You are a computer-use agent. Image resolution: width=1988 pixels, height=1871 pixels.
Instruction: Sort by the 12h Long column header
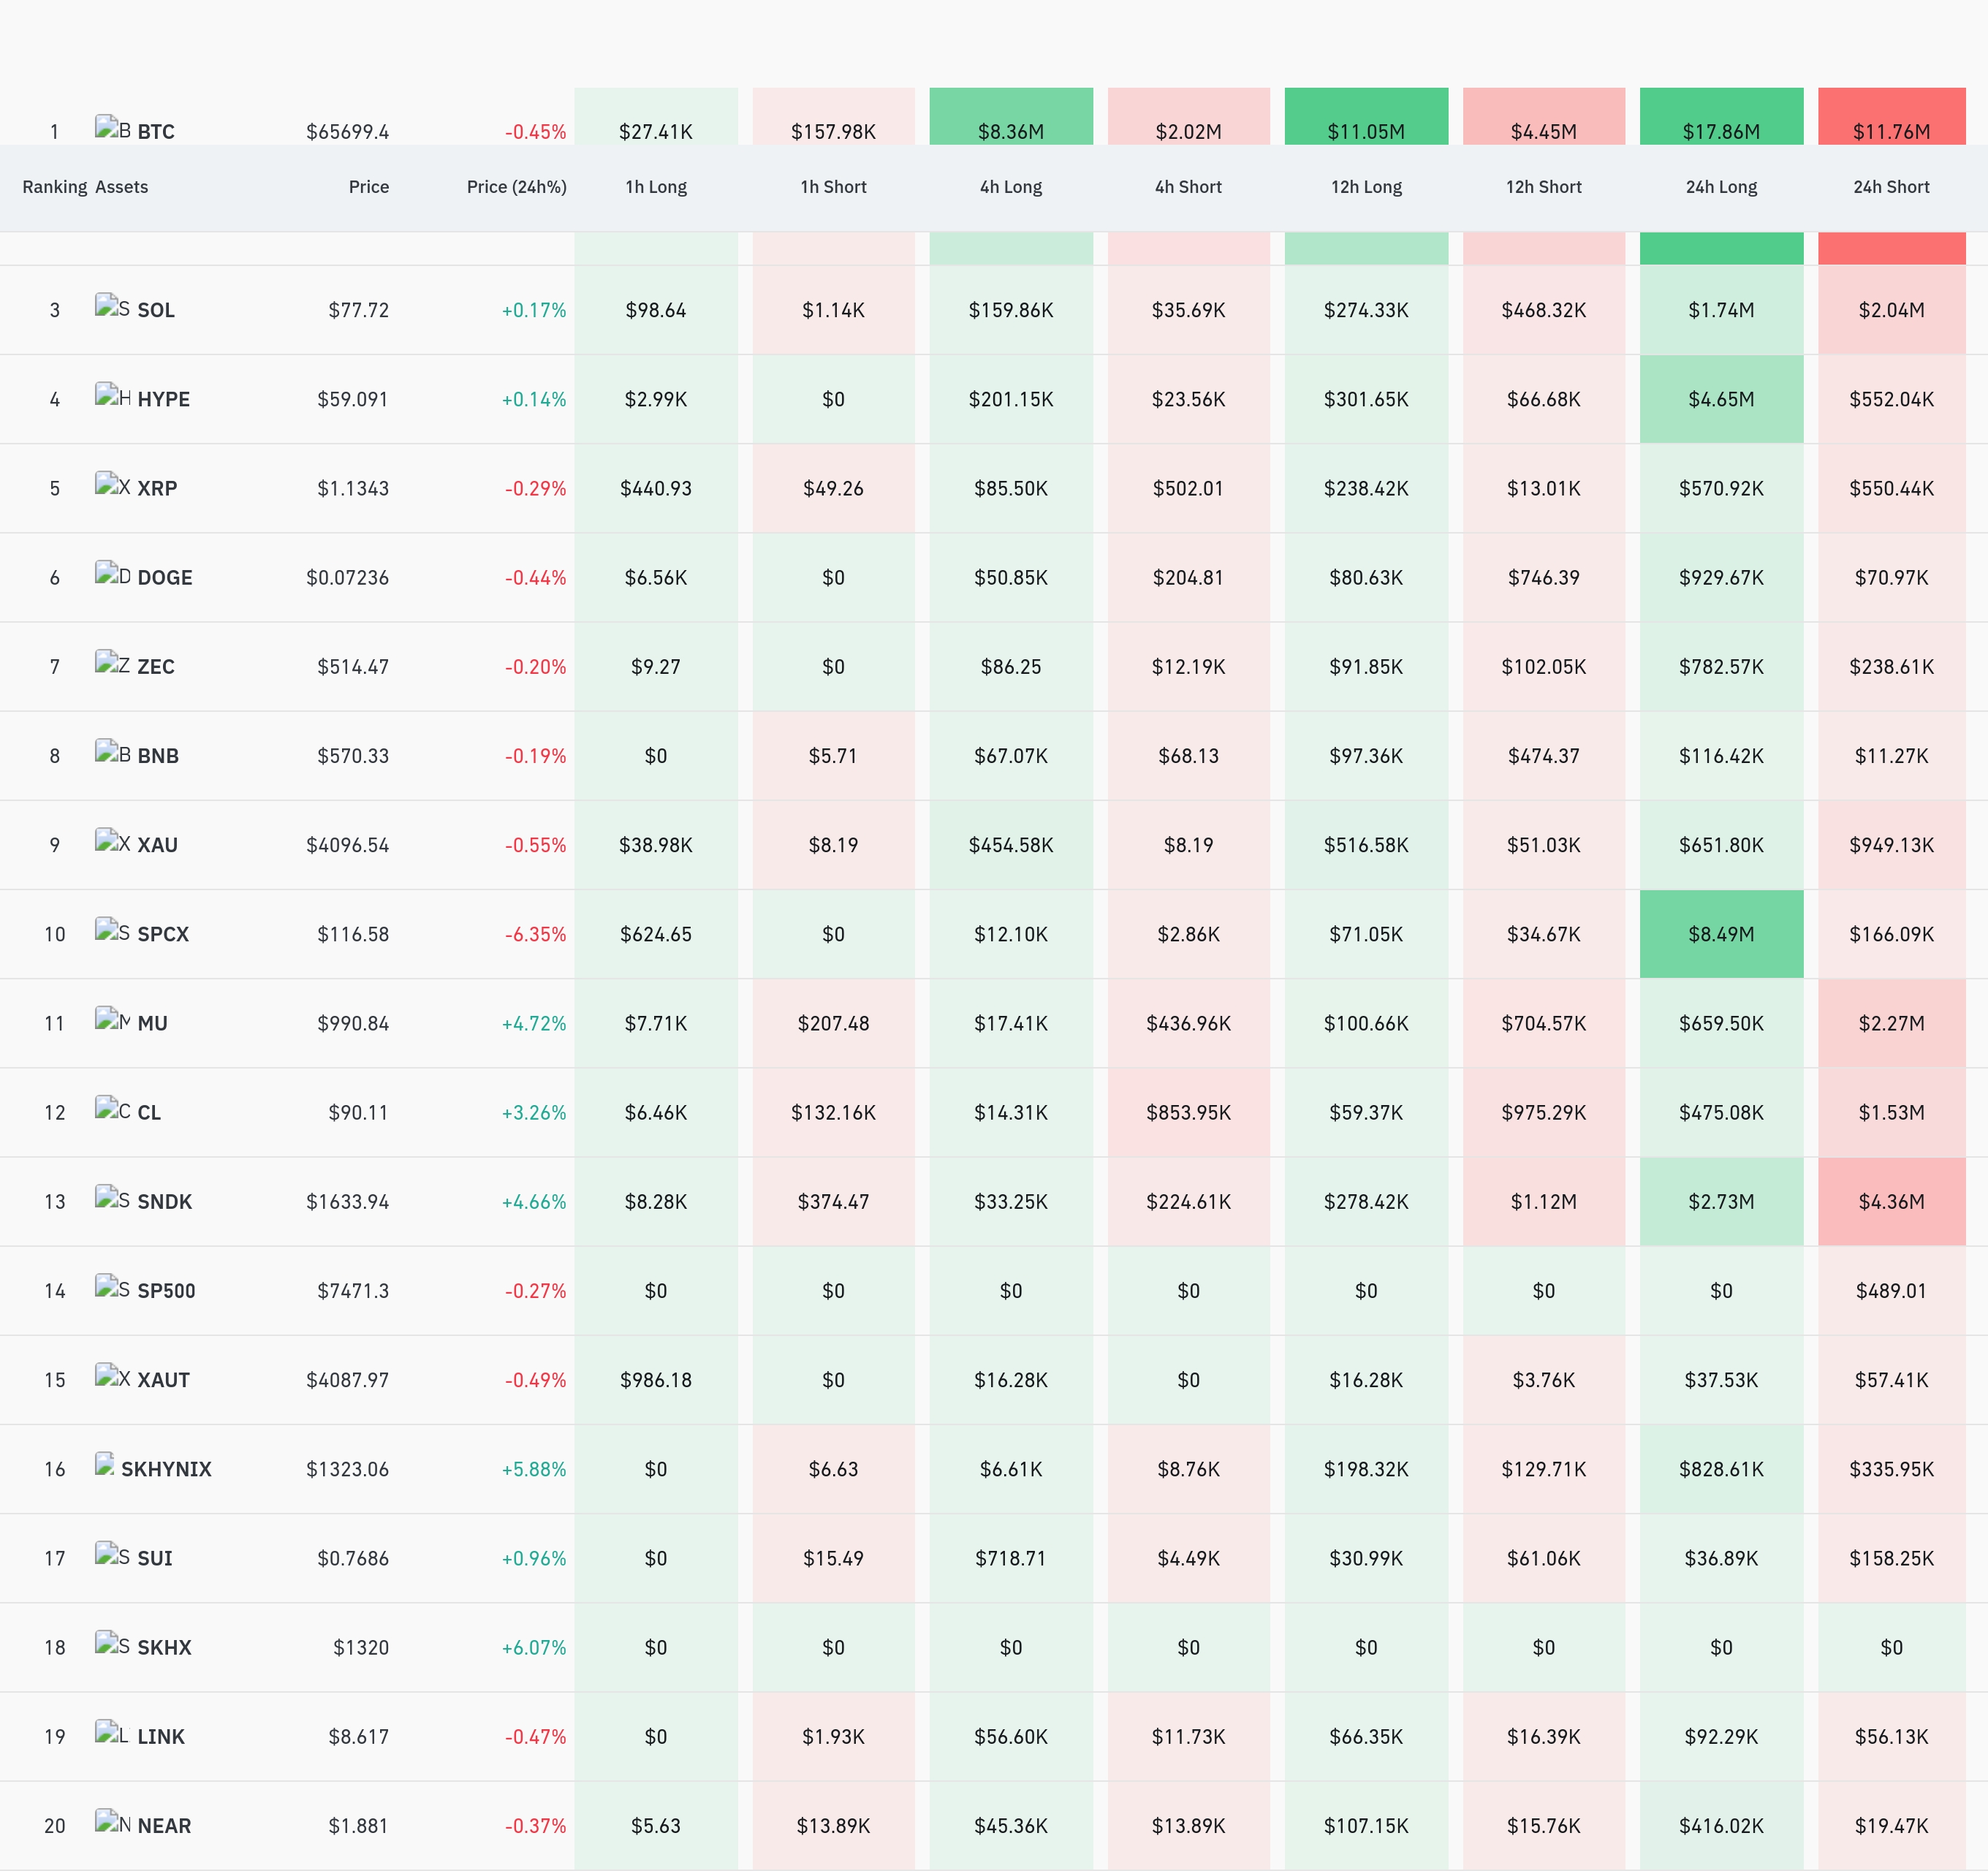(x=1366, y=187)
